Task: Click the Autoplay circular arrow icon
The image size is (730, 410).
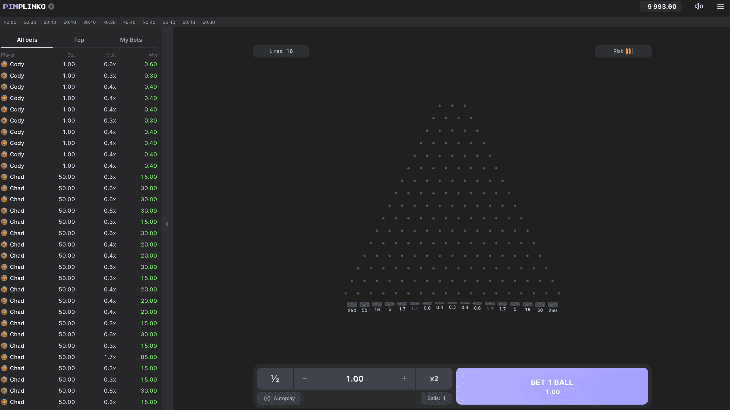Action: [267, 398]
